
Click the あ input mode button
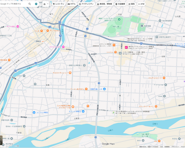(x=44, y=4)
